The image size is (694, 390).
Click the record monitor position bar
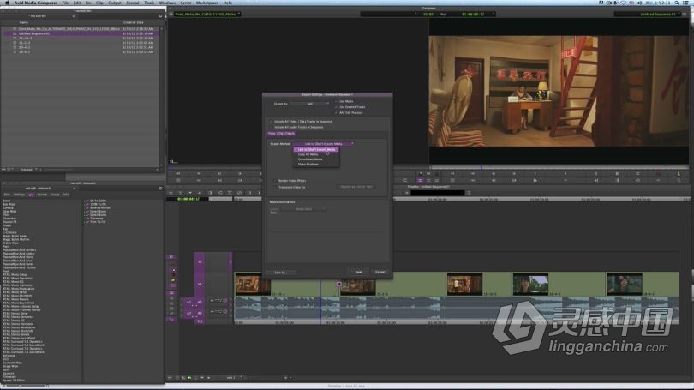point(559,167)
